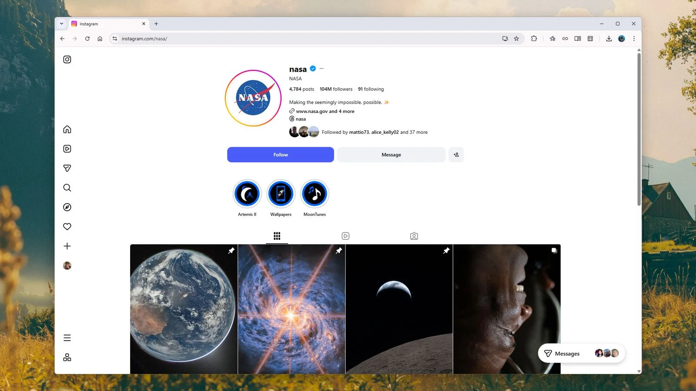This screenshot has height=391, width=696.
Task: Open the Explore compass icon
Action: point(67,207)
